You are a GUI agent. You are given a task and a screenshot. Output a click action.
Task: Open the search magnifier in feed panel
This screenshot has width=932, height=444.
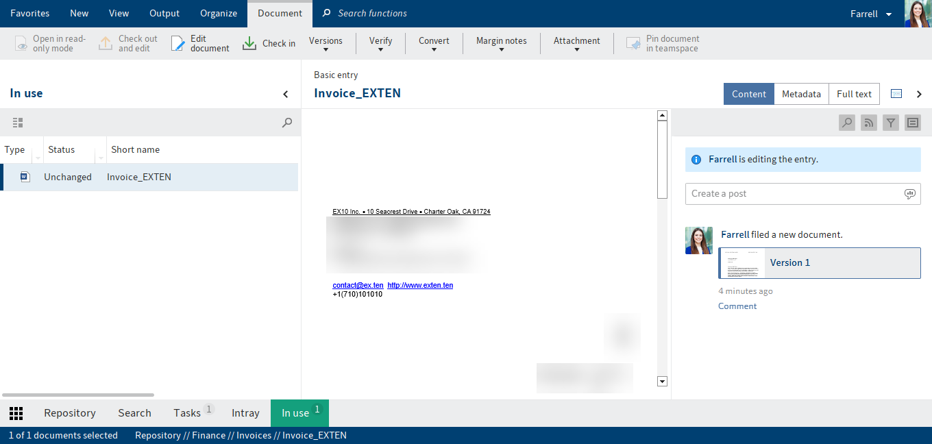tap(847, 123)
